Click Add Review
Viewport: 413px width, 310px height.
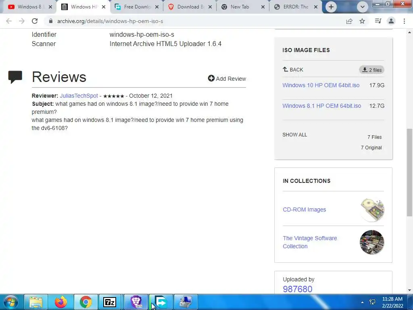(x=227, y=79)
